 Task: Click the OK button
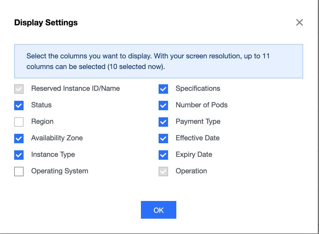tap(158, 210)
